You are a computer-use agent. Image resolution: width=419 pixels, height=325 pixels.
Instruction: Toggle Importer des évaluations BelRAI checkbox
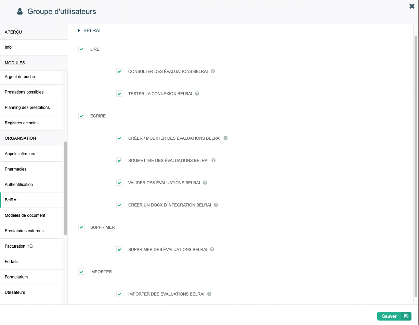(x=119, y=294)
